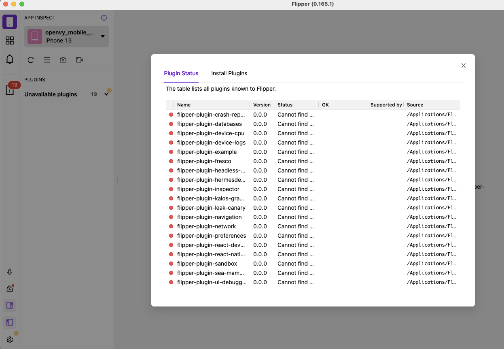Click the Unavailable plugins header

click(51, 94)
